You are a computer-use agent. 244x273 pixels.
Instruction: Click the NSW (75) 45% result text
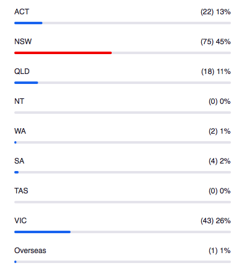(x=215, y=42)
